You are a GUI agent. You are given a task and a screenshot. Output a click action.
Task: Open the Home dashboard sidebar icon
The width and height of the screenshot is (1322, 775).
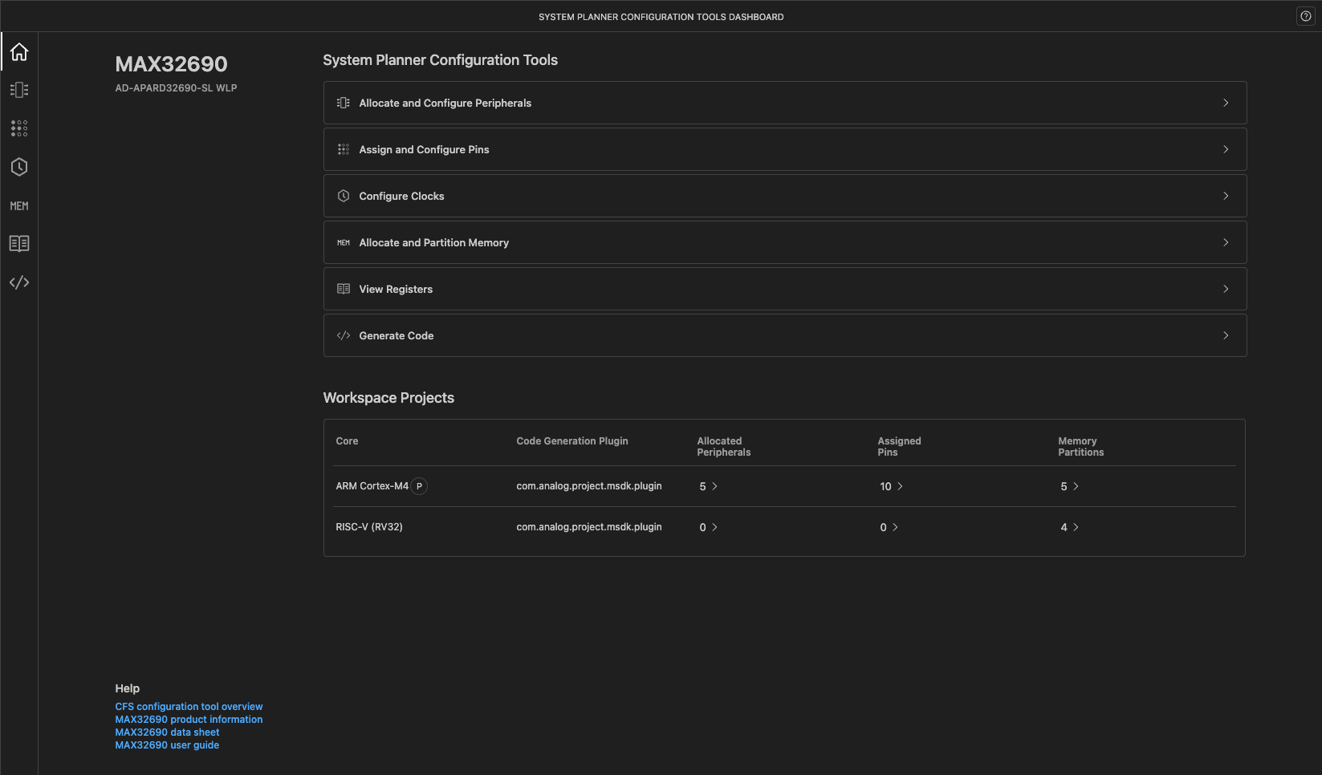[x=19, y=51]
